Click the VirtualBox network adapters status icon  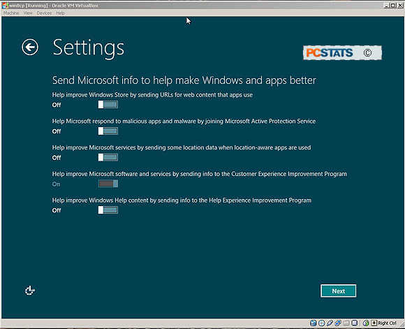coord(338,323)
